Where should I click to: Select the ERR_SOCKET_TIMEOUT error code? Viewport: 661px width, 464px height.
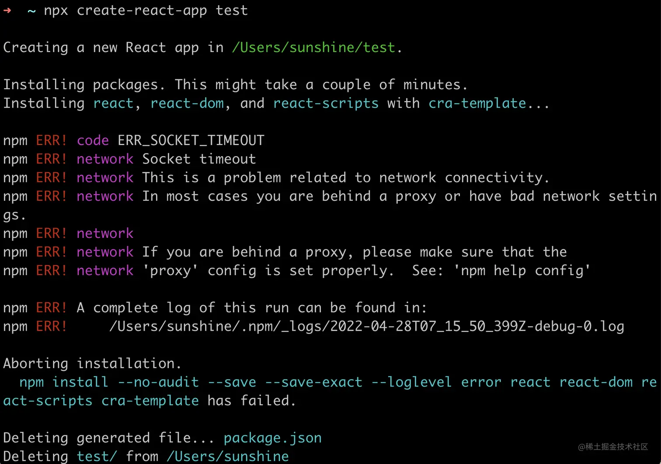[x=191, y=140]
